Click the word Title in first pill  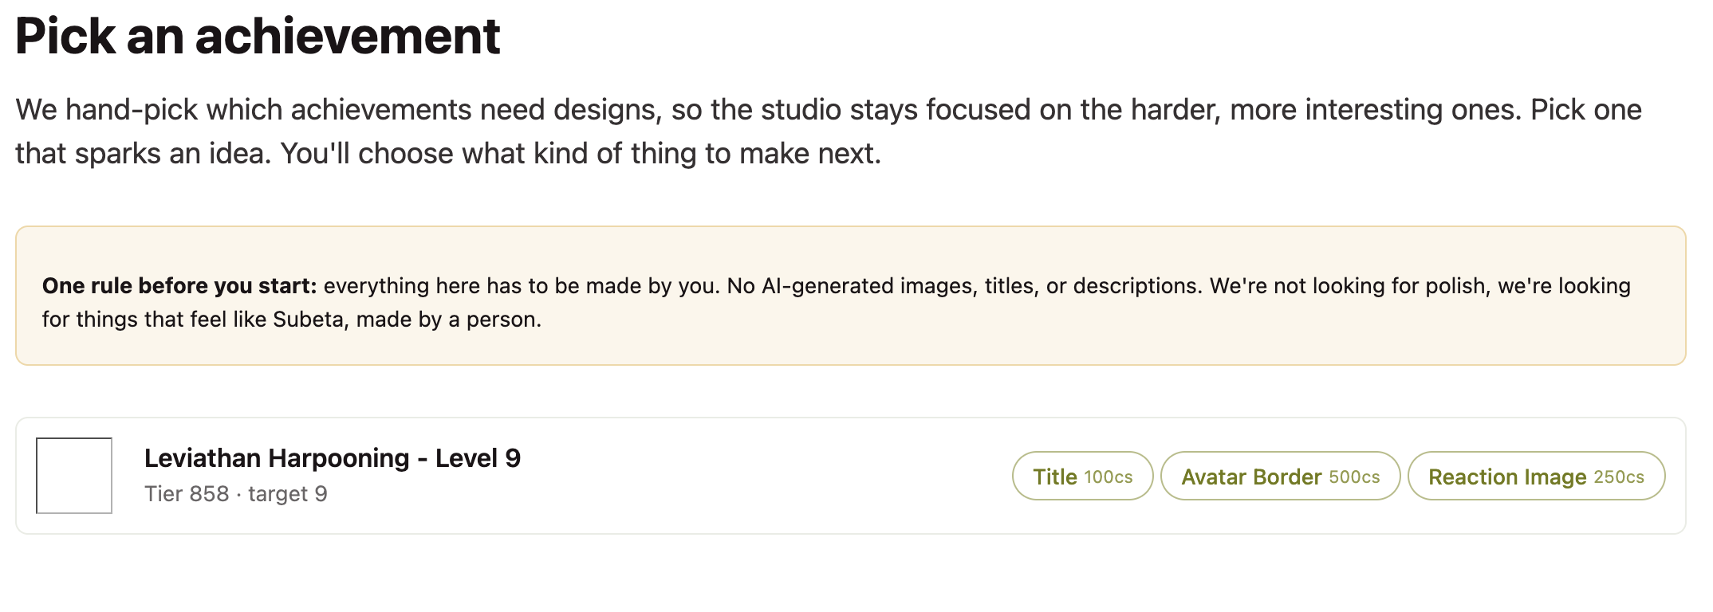click(x=1055, y=477)
